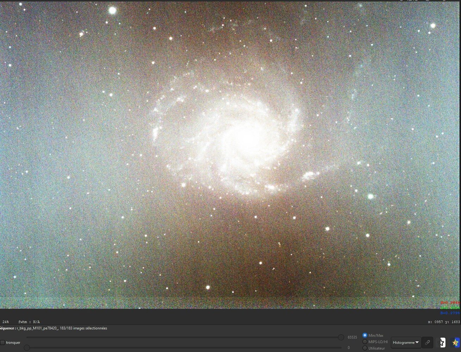Click the chain icon to link channel sliders
Viewport: 461px width, 352px height.
pos(428,342)
